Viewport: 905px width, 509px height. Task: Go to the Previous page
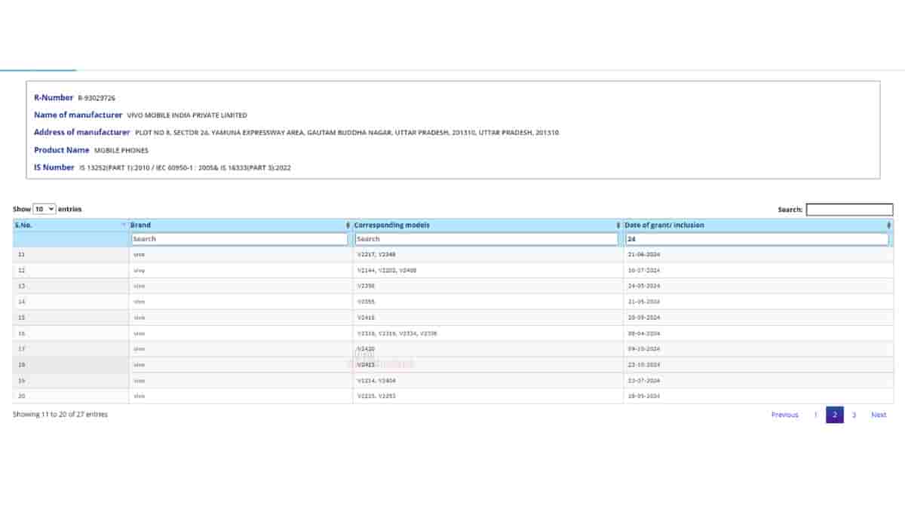pyautogui.click(x=784, y=415)
